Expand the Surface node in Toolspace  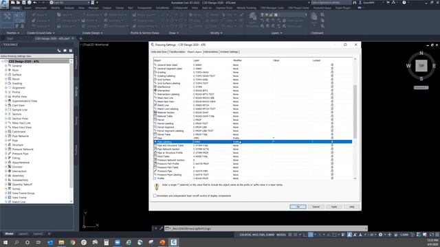6,75
